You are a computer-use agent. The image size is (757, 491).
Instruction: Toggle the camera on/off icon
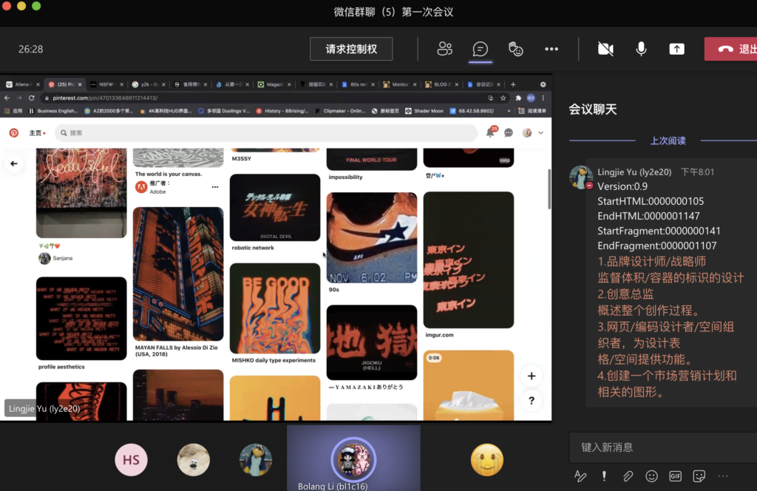605,49
